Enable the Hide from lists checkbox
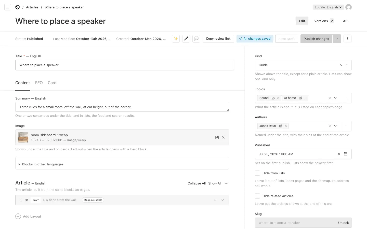367x229 pixels. click(257, 173)
